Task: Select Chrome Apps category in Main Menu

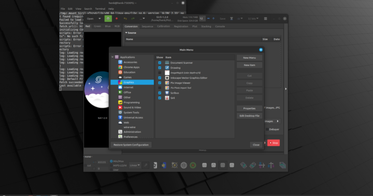Action: click(x=131, y=67)
